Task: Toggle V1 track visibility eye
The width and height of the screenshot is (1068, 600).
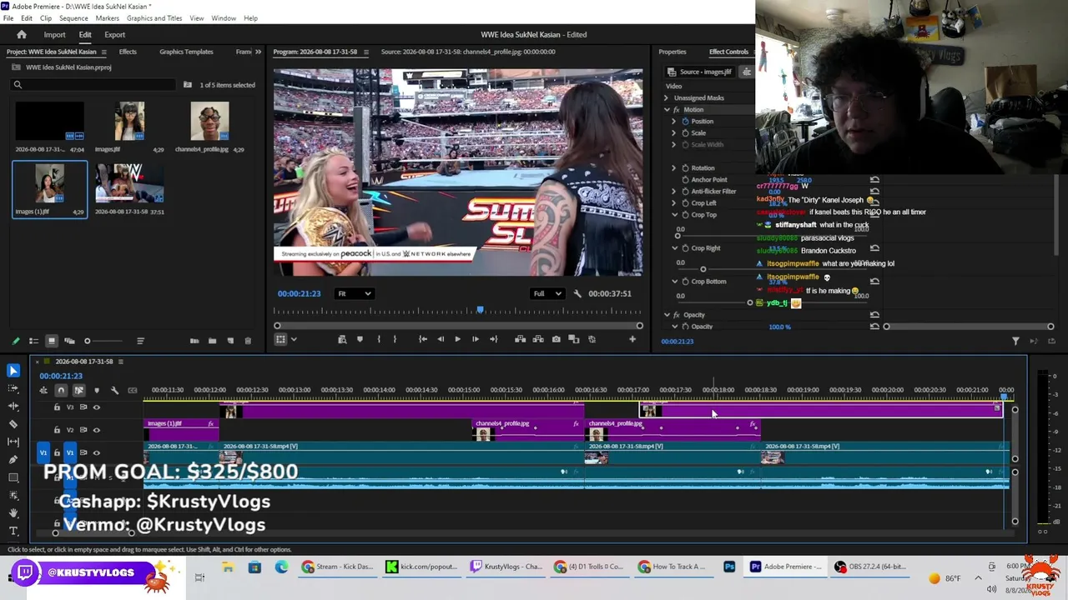Action: 97,452
